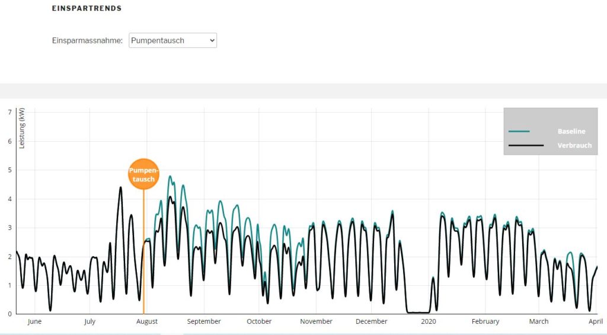Screen dimensions: 607x335
Task: Toggle the Verbrauch series in the legend
Action: [574, 146]
